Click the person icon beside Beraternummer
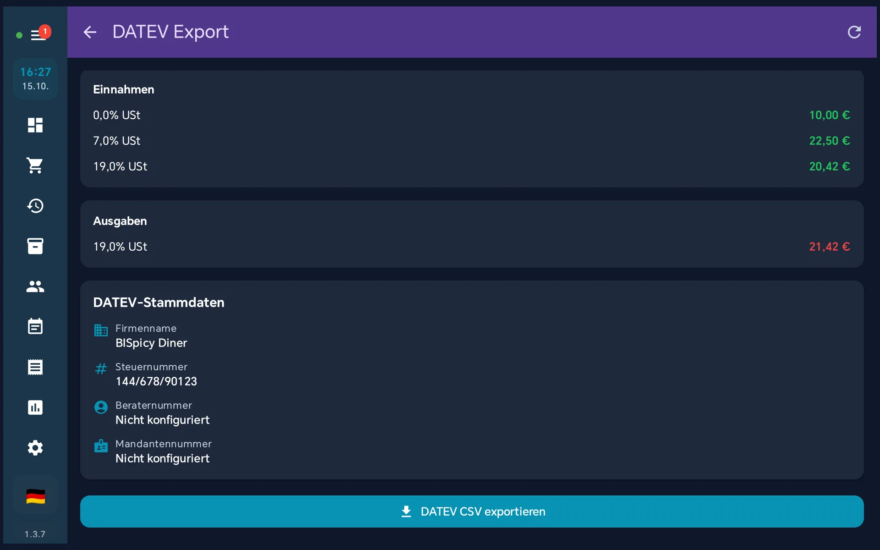Image resolution: width=880 pixels, height=550 pixels. click(x=101, y=407)
